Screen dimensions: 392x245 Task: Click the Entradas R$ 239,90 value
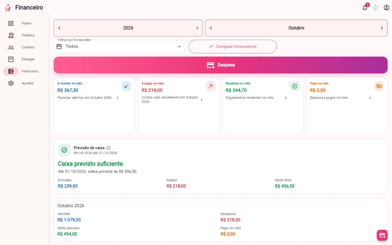(68, 186)
